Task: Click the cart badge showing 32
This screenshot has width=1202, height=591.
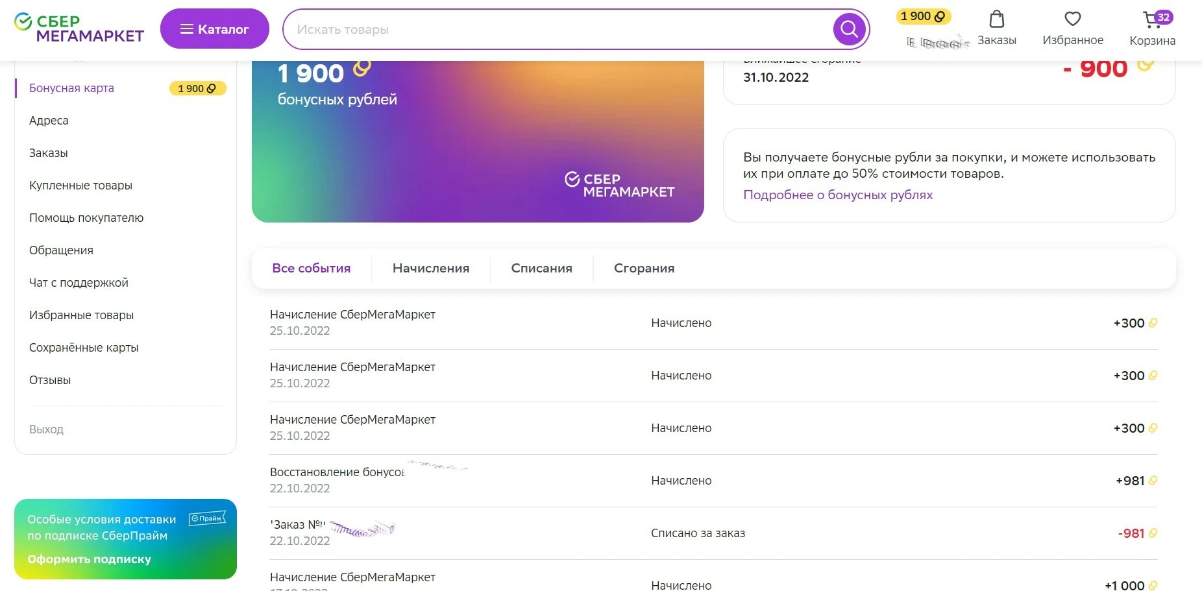Action: pyautogui.click(x=1164, y=18)
